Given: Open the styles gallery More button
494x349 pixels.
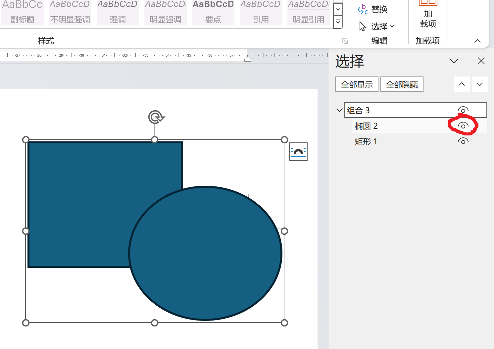Looking at the screenshot, I should (x=338, y=22).
